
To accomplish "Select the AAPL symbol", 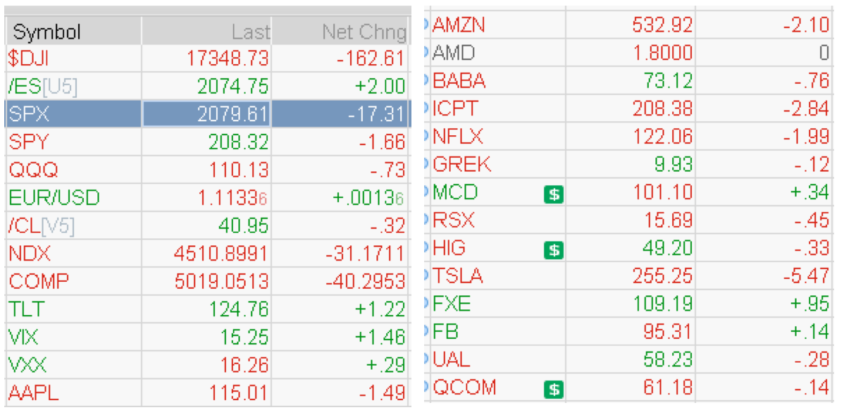I will point(33,393).
